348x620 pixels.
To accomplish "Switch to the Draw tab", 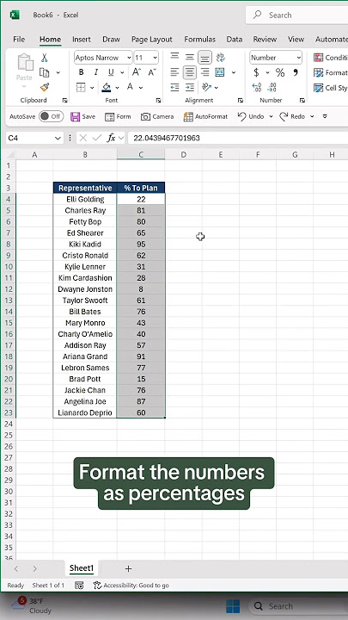I will [x=111, y=39].
